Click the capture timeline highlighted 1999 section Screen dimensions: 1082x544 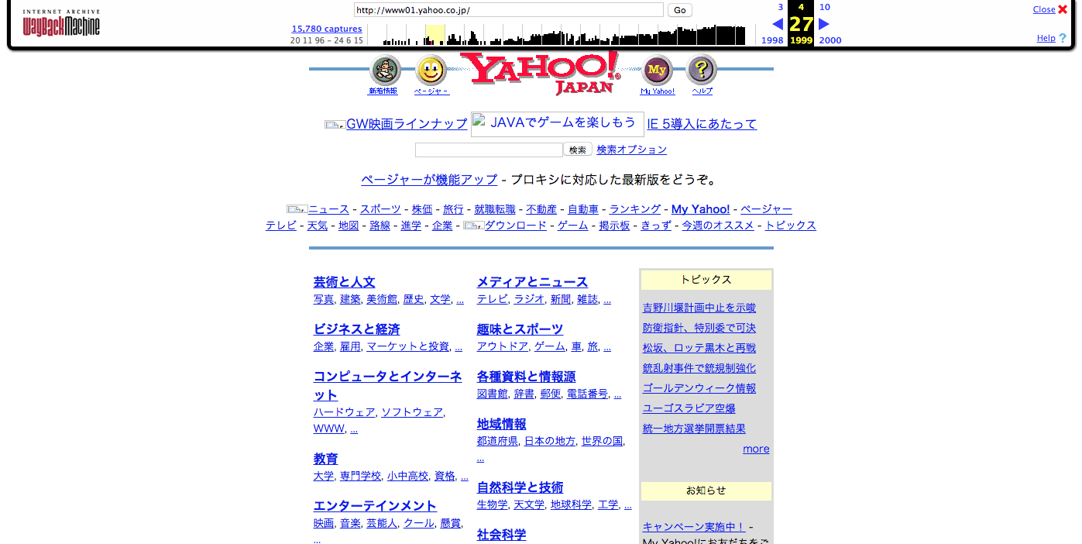(x=435, y=35)
